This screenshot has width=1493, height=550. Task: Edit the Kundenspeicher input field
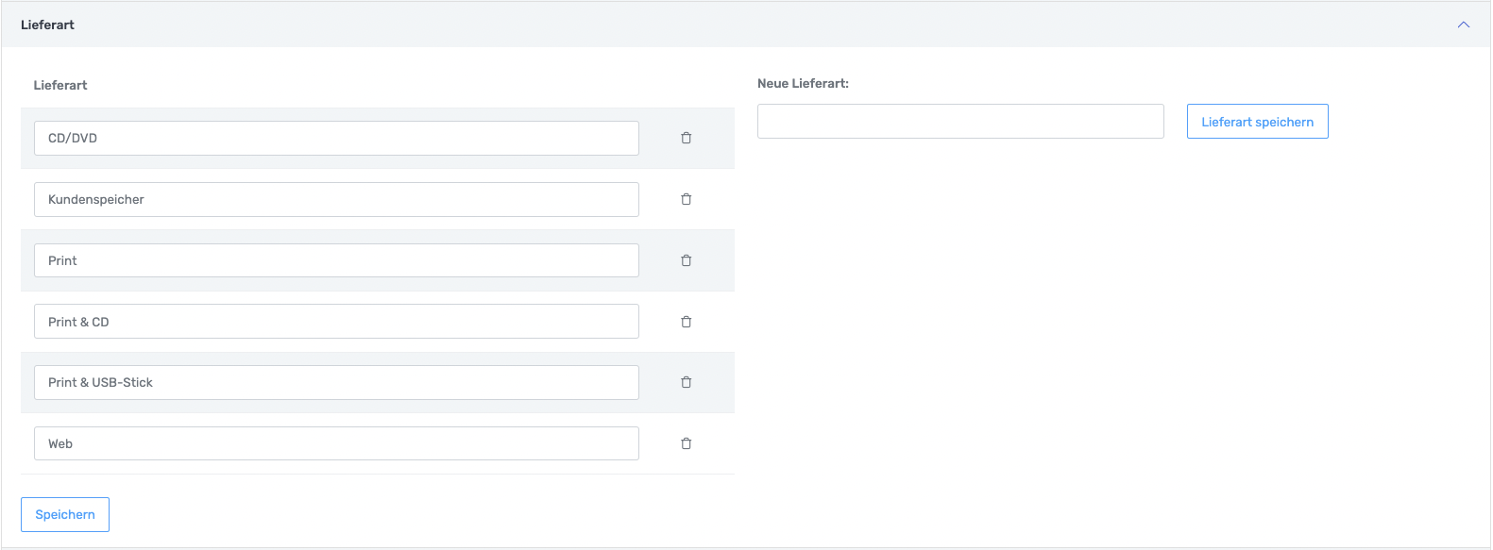pyautogui.click(x=336, y=199)
